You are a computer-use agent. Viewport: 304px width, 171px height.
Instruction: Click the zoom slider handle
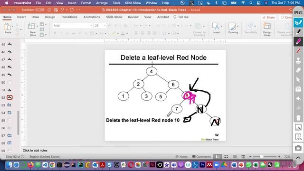[262, 156]
